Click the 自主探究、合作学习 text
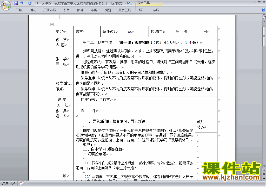The image size is (266, 187). click(97, 99)
